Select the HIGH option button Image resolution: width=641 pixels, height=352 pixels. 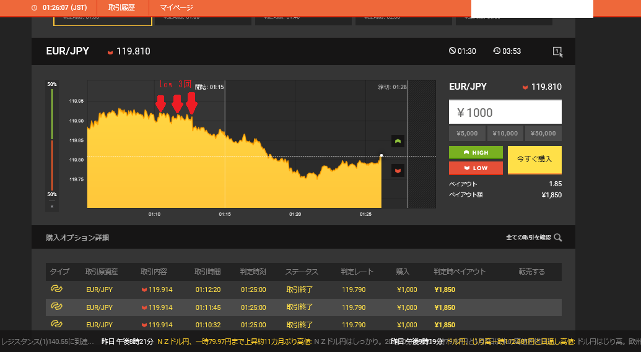point(476,152)
